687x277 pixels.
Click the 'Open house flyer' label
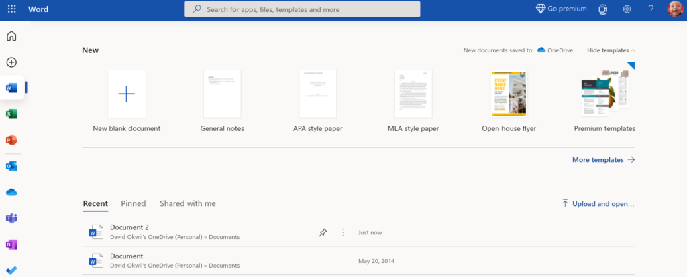coord(509,129)
